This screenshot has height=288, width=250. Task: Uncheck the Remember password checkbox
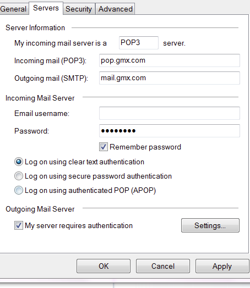[104, 147]
